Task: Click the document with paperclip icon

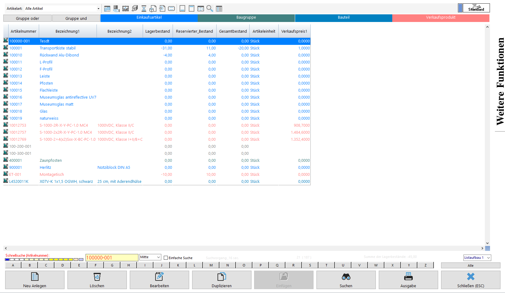Action: (162, 9)
